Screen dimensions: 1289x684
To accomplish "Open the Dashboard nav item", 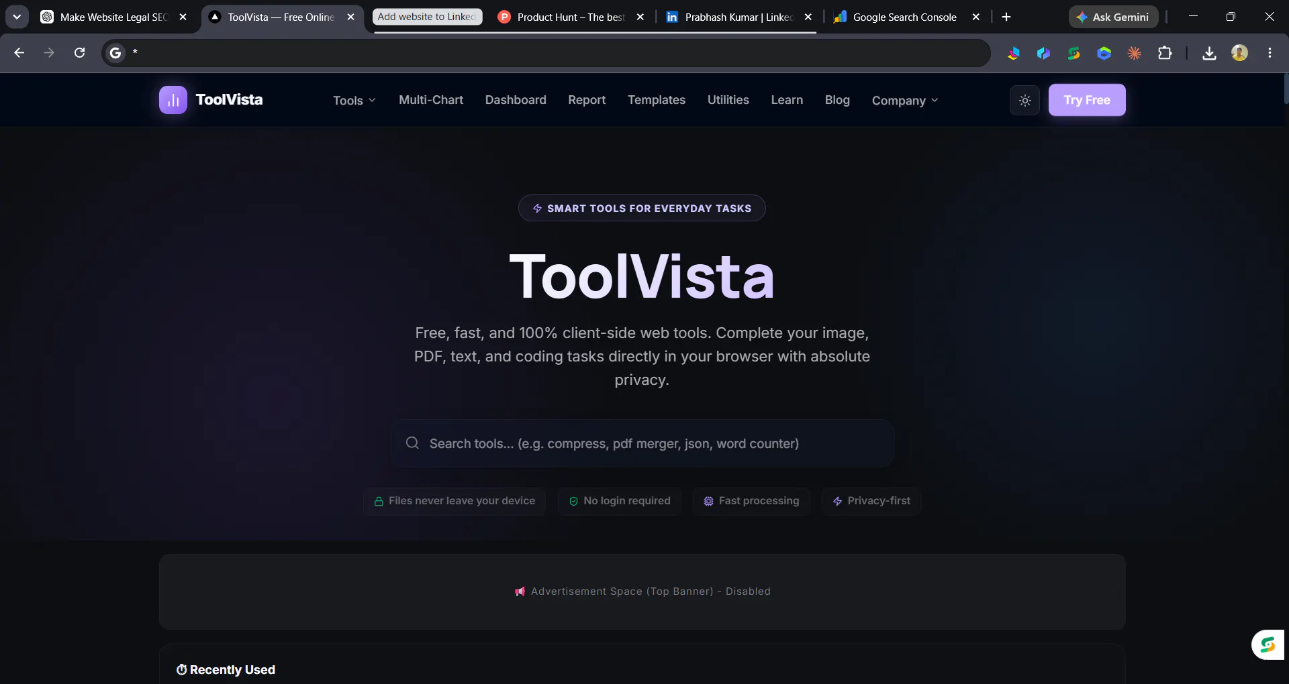I will coord(516,100).
